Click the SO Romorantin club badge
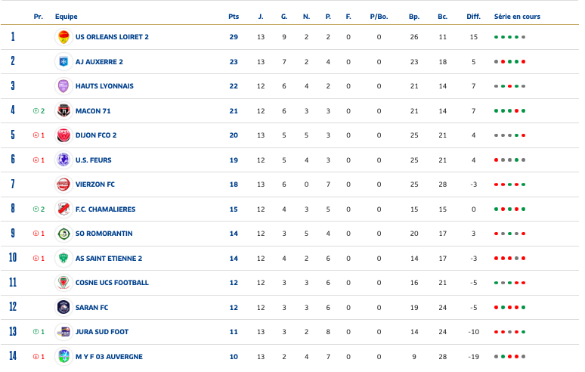585x372 pixels. pyautogui.click(x=63, y=234)
